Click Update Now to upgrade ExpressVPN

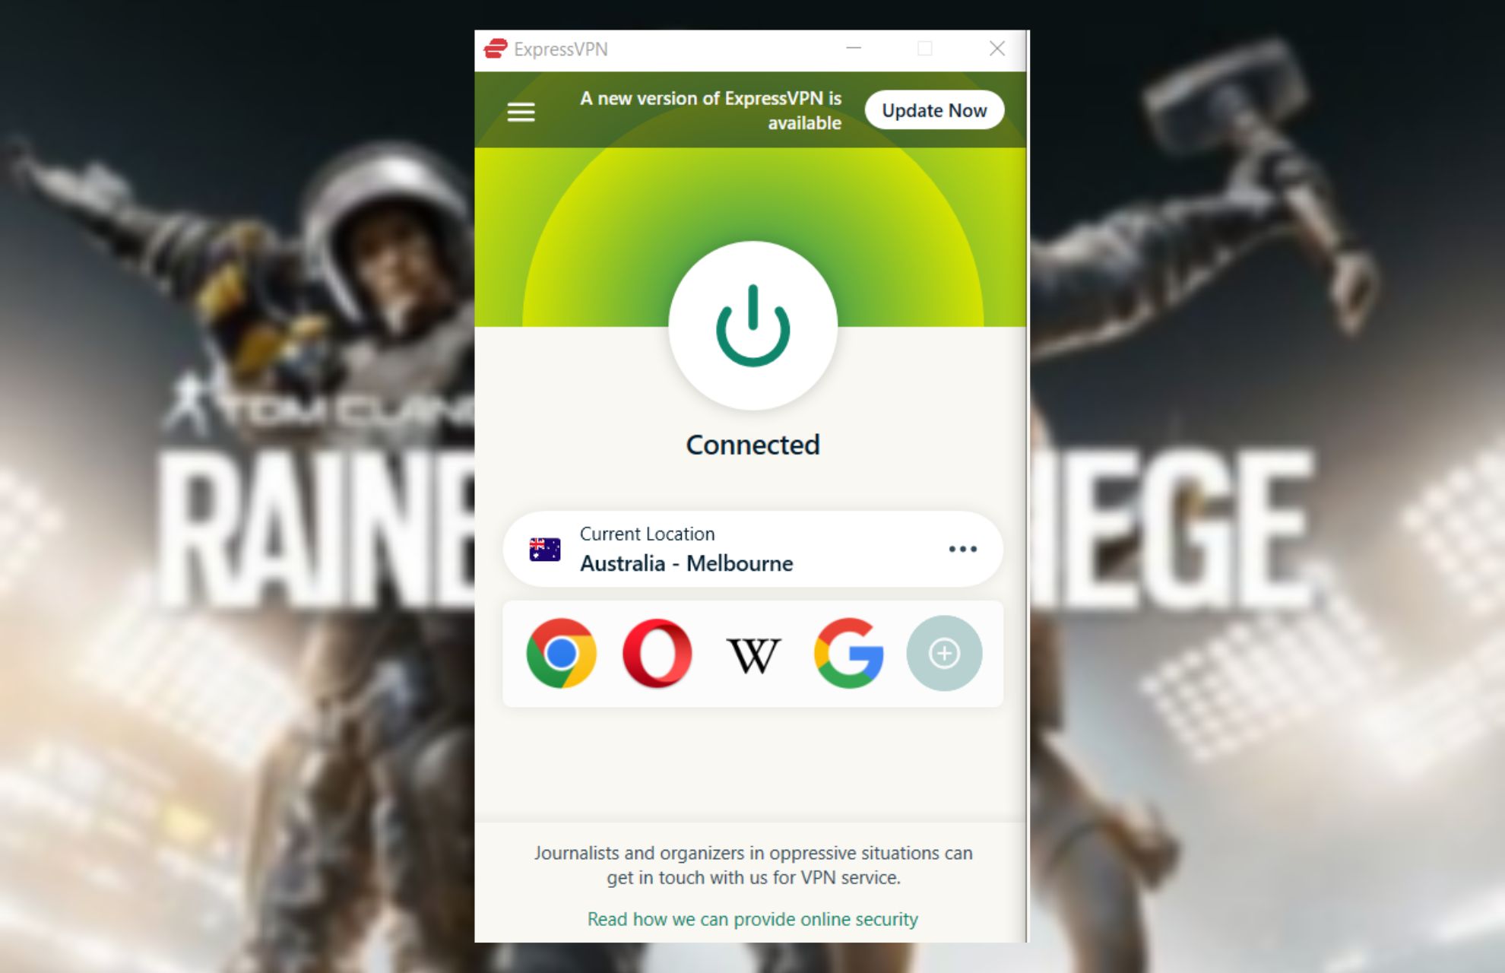tap(933, 109)
